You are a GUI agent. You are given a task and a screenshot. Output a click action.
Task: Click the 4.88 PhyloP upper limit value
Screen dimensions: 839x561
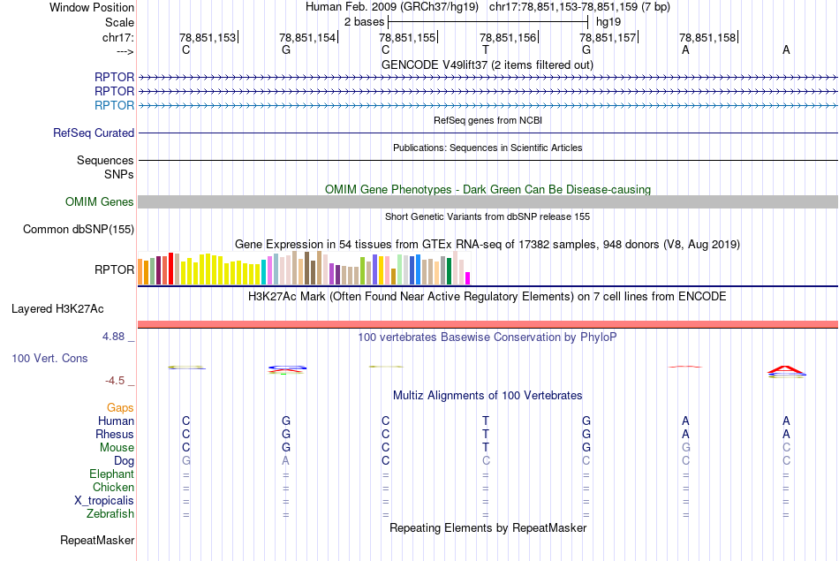tap(113, 337)
